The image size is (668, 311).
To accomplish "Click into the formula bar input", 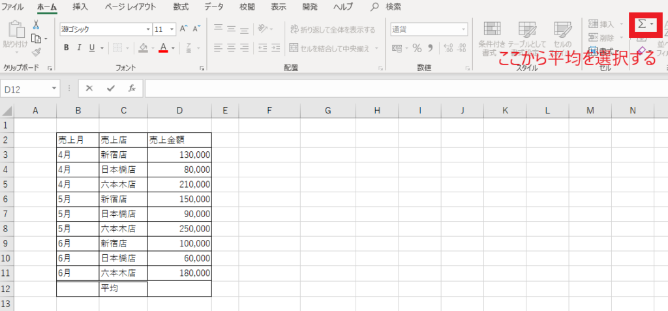I will tap(406, 88).
